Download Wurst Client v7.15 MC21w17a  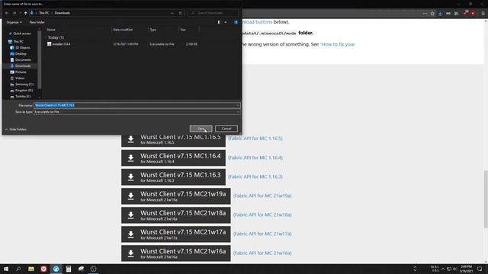[x=176, y=234]
